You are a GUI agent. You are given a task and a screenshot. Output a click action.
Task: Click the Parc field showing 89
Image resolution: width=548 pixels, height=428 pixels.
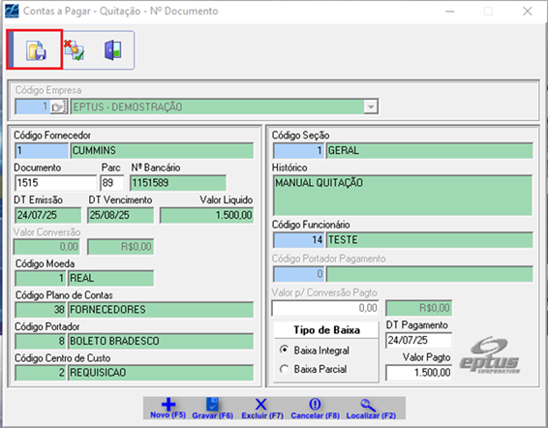112,183
